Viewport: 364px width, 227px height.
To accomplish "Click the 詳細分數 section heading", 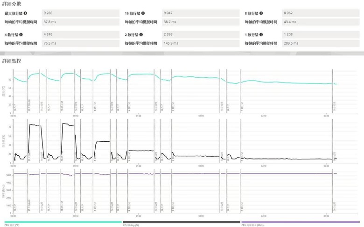I will 12,4.
